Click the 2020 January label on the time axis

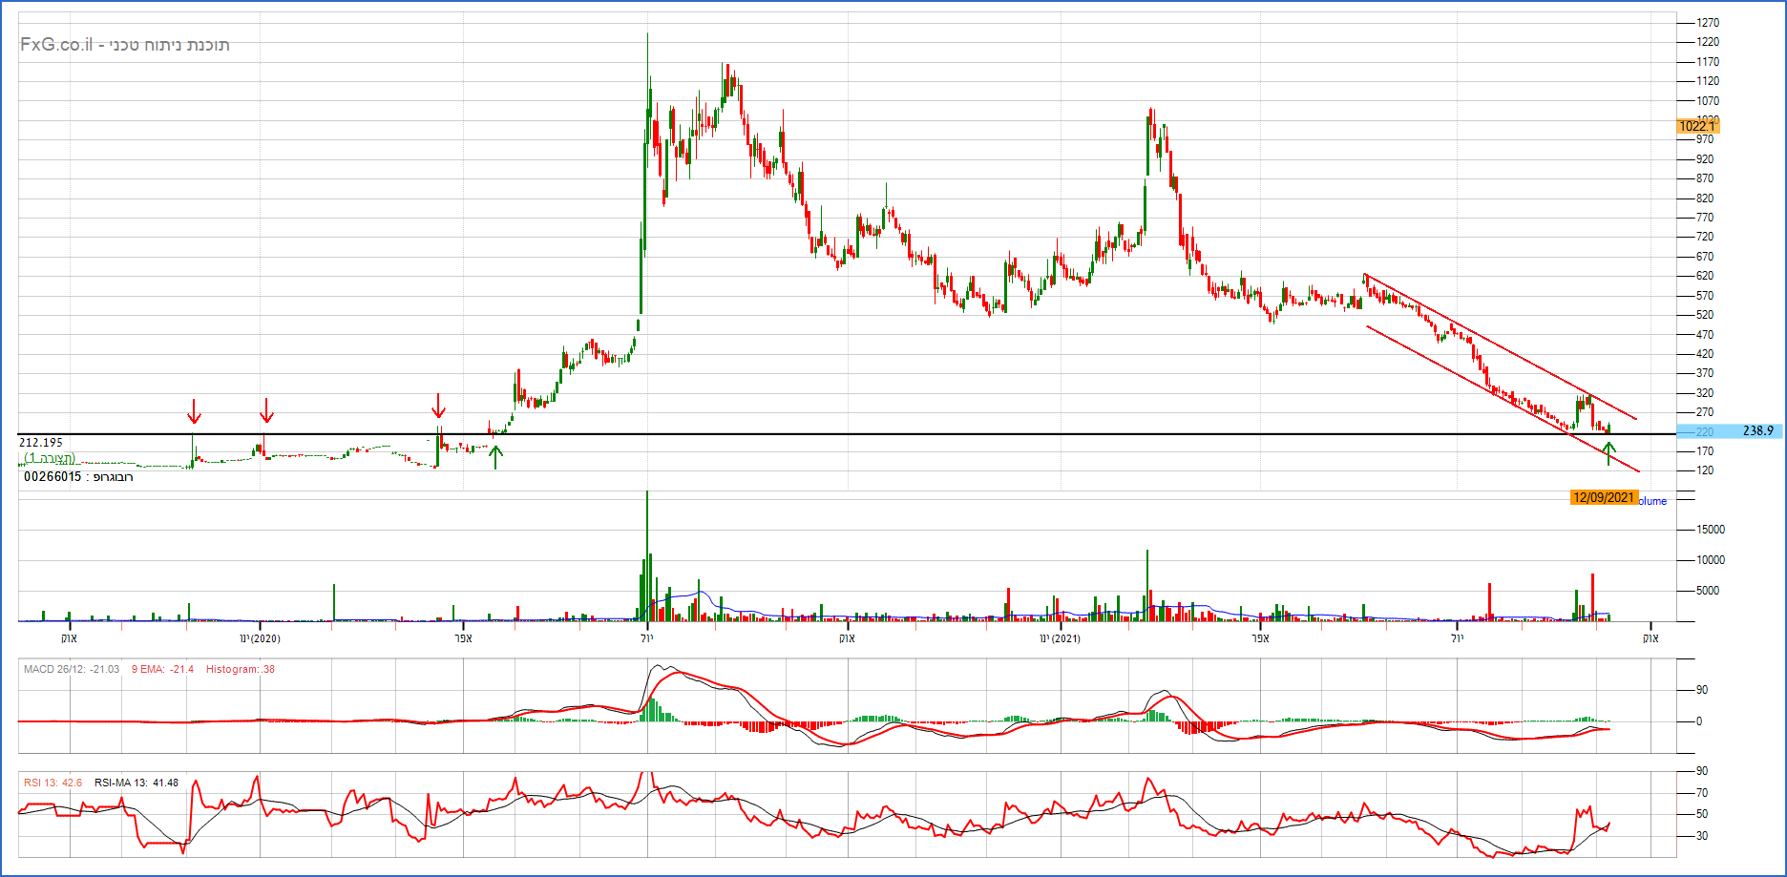[260, 638]
